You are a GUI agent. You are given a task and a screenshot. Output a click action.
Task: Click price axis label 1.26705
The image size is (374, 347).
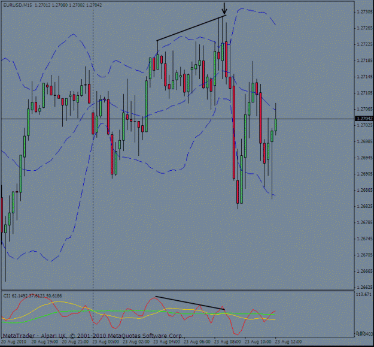point(364,255)
